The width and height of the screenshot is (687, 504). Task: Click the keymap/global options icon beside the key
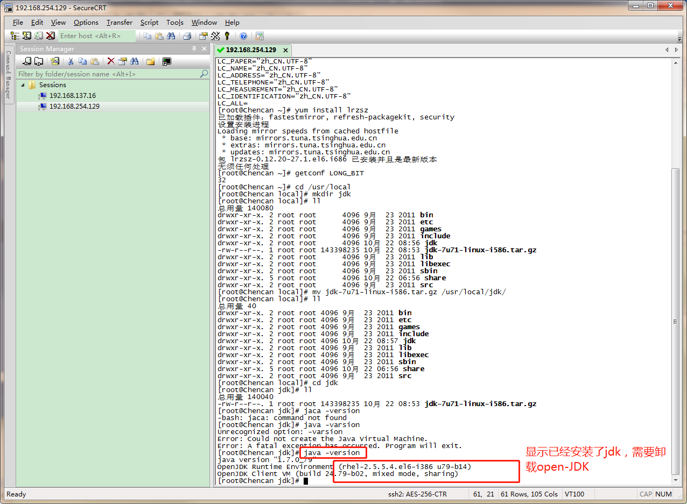(x=215, y=36)
